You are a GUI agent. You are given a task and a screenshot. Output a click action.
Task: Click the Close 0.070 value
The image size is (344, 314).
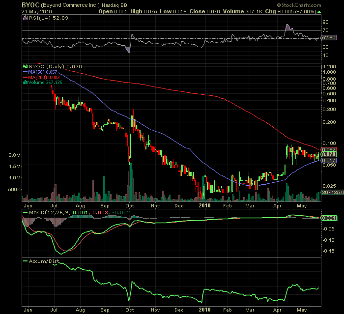[x=205, y=12]
